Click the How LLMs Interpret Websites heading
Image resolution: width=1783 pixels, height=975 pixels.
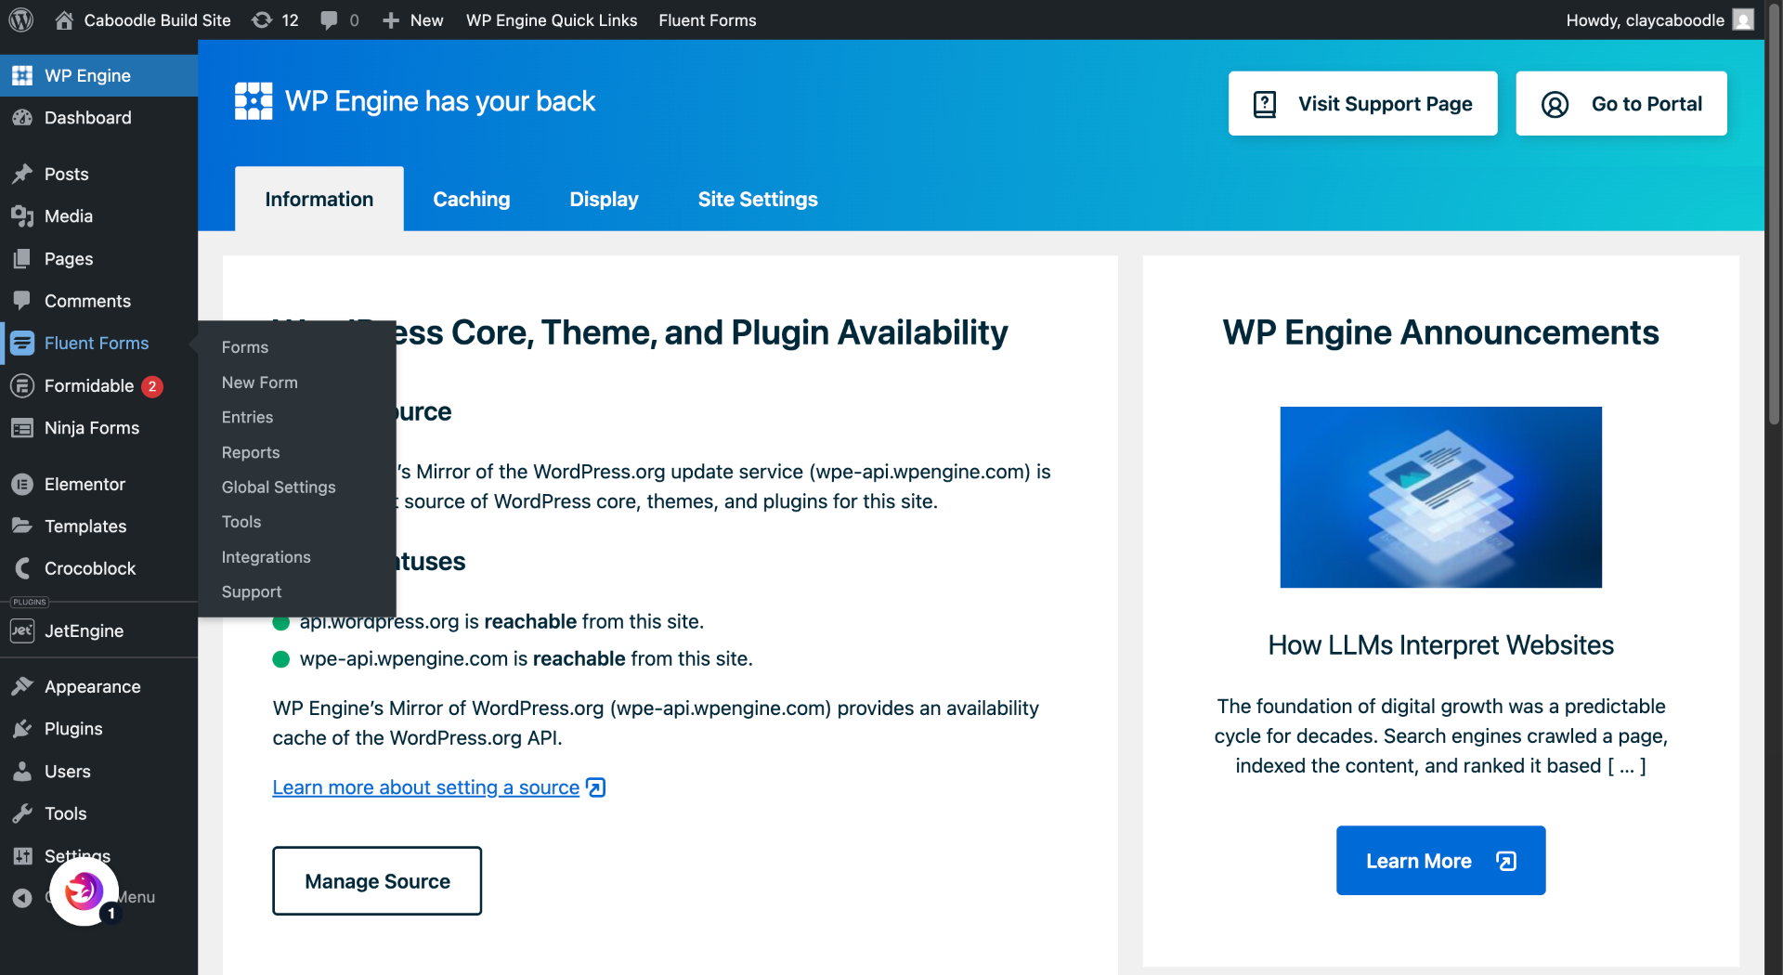pos(1440,645)
